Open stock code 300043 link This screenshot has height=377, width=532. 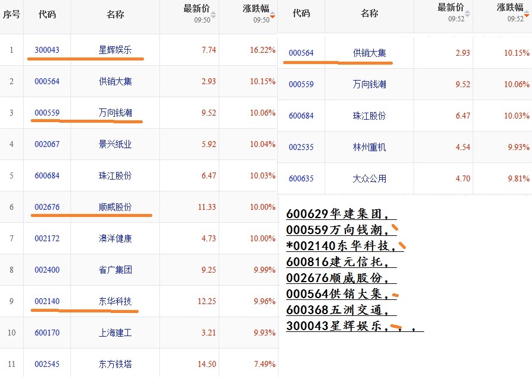point(47,50)
